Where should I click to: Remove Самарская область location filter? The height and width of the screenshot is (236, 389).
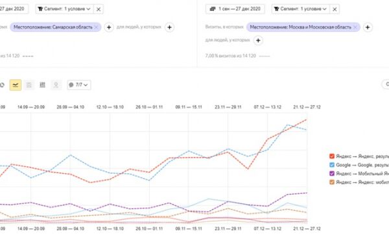(x=96, y=27)
